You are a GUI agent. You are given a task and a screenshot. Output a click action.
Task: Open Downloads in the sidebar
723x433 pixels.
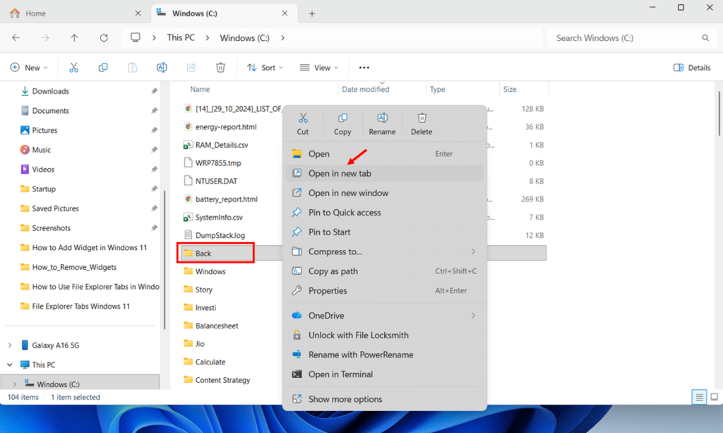click(x=50, y=91)
